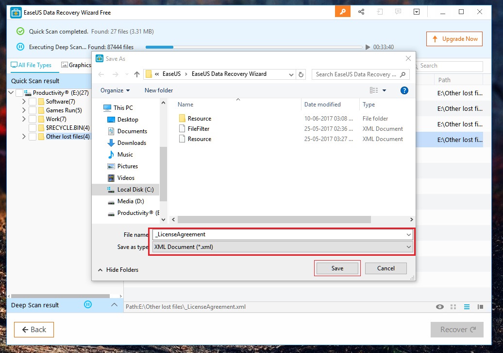
Task: Switch to list view icon
Action: point(467,307)
